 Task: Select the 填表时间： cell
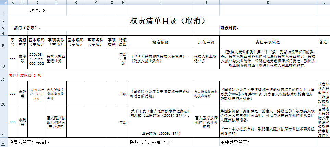tap(230, 28)
